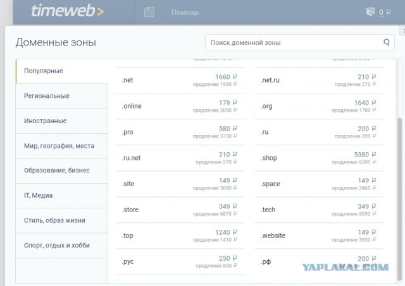Click the 5380 ₽ price for .shop

(x=365, y=155)
